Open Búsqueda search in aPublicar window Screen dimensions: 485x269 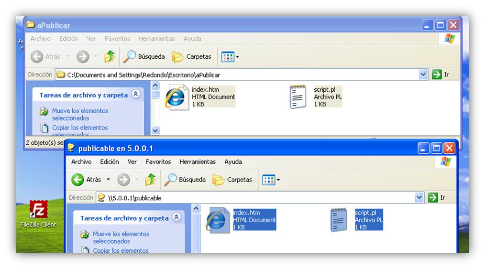(144, 56)
